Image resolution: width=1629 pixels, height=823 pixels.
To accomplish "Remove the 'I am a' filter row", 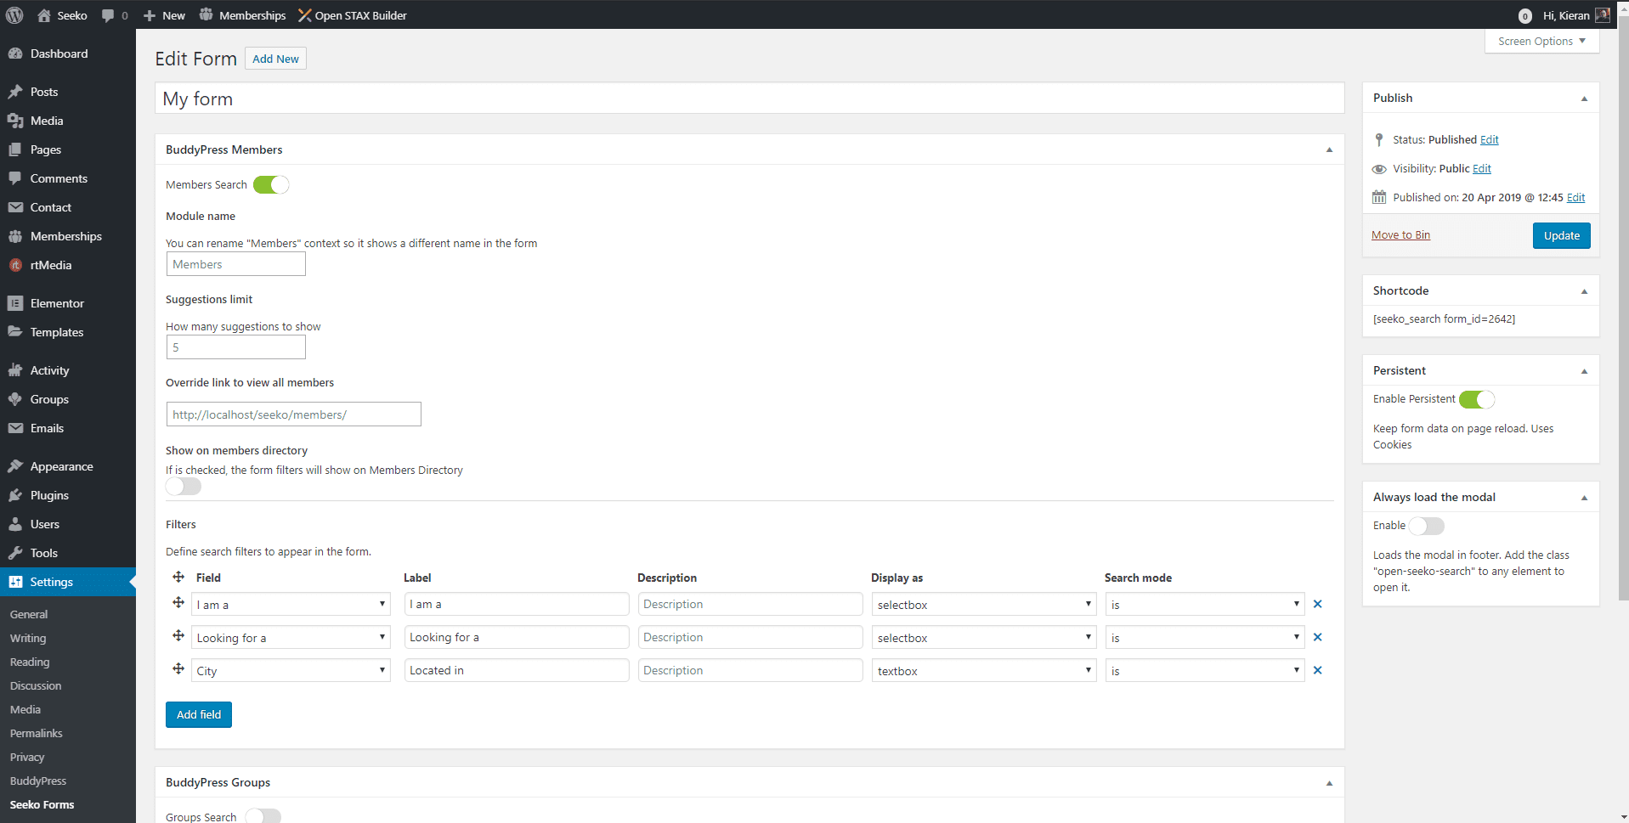I will pos(1318,604).
